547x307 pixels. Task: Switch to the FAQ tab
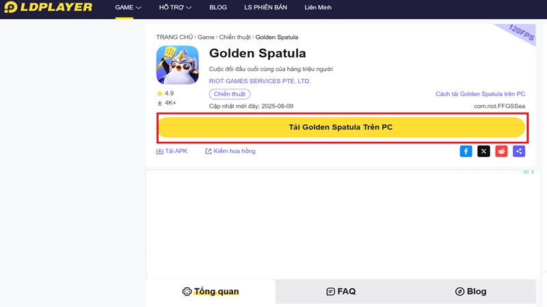[x=341, y=291]
